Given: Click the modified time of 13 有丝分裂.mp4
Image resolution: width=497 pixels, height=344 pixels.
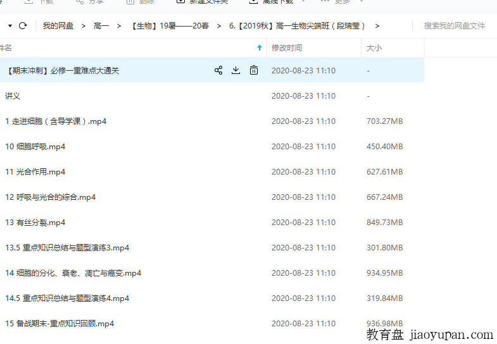Looking at the screenshot, I should pyautogui.click(x=303, y=223).
